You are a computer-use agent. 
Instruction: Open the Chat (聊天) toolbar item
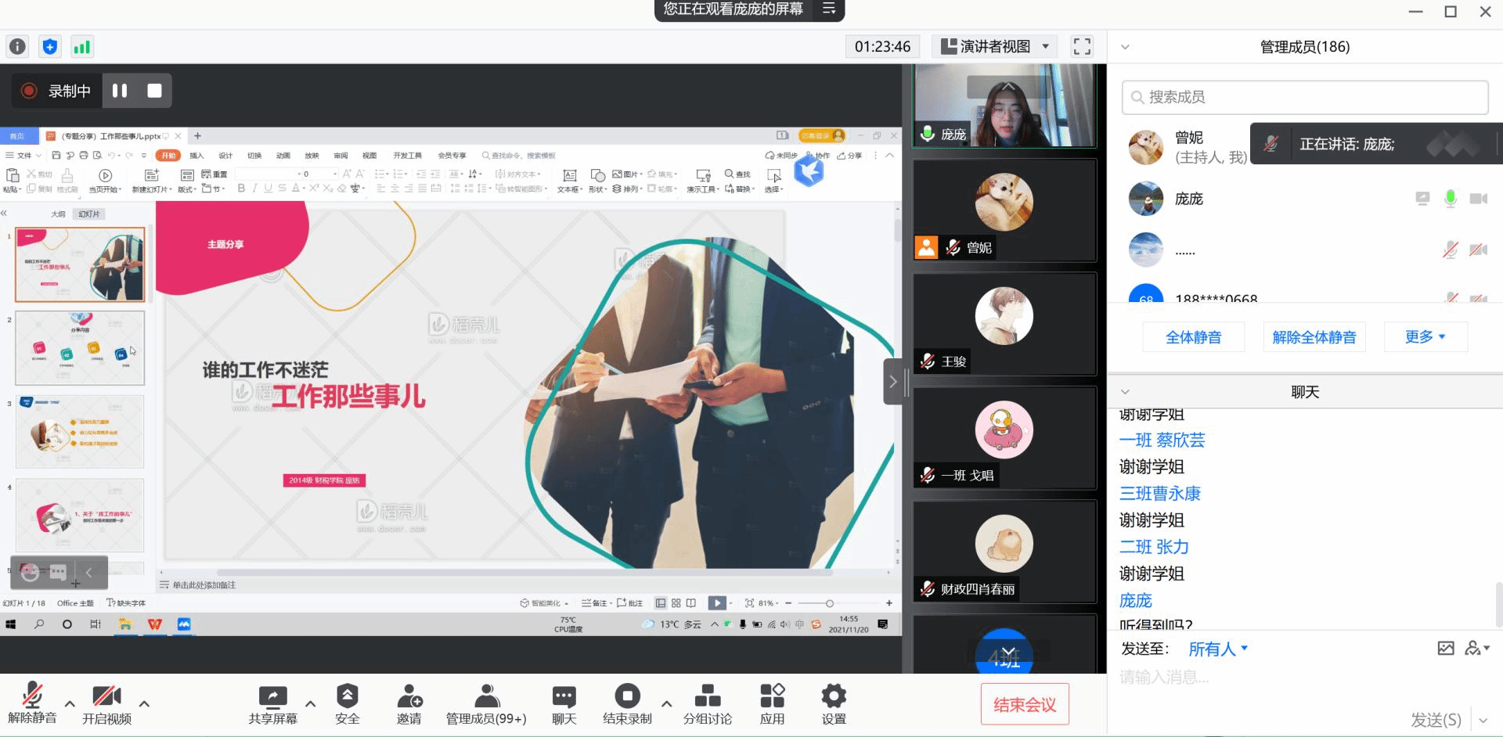[x=564, y=696]
